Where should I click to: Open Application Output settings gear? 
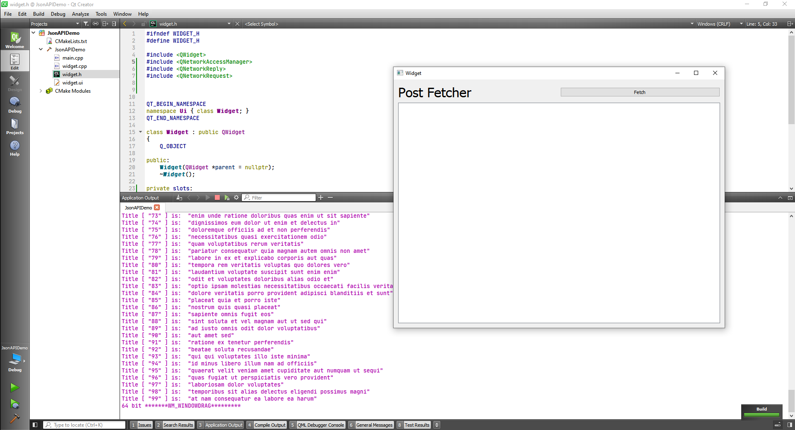(x=236, y=197)
